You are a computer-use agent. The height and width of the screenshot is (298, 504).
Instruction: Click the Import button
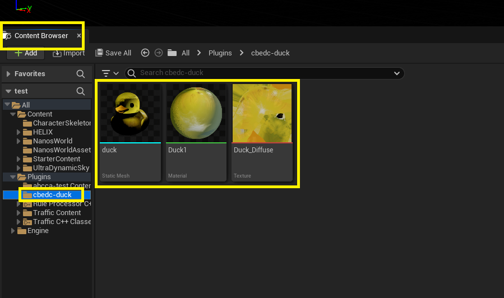(69, 53)
